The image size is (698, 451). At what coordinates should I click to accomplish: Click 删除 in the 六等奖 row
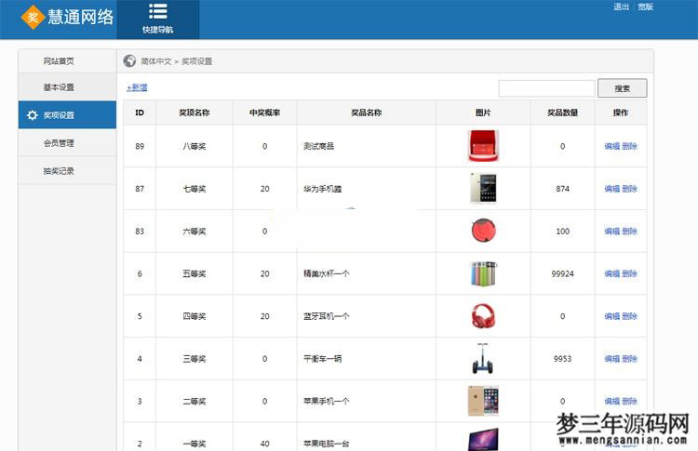(x=629, y=231)
